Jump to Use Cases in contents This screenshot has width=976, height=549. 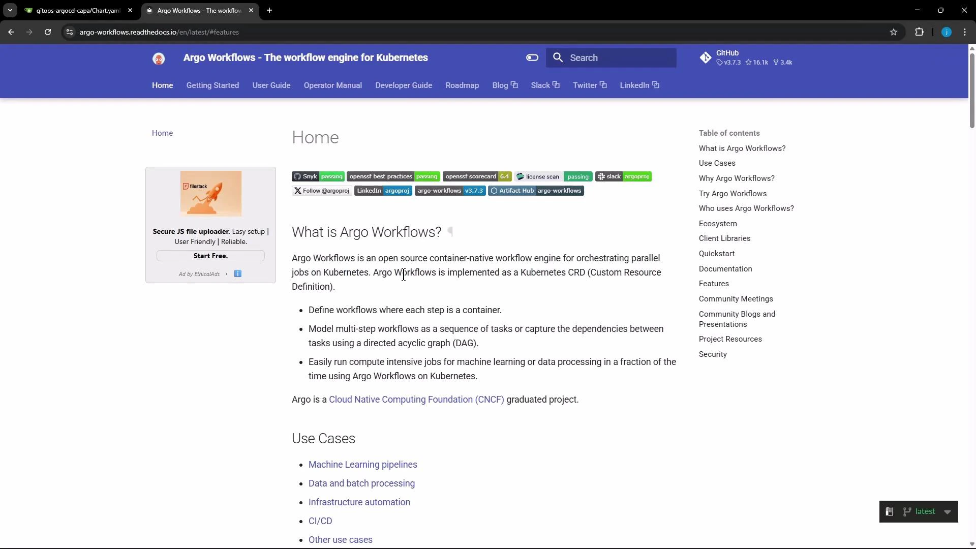717,163
